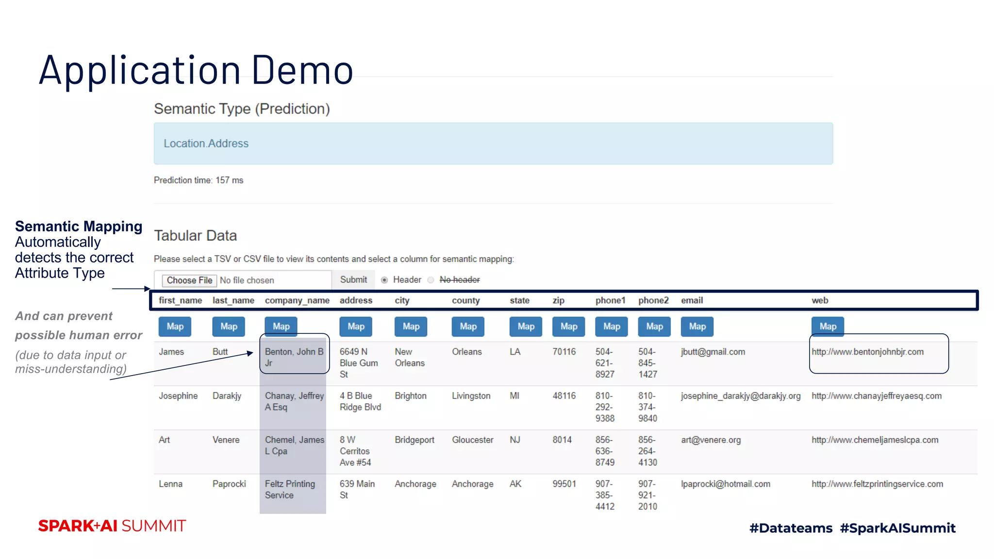Click the cell 'Bridgeport'
The image size is (994, 559).
pyautogui.click(x=414, y=440)
